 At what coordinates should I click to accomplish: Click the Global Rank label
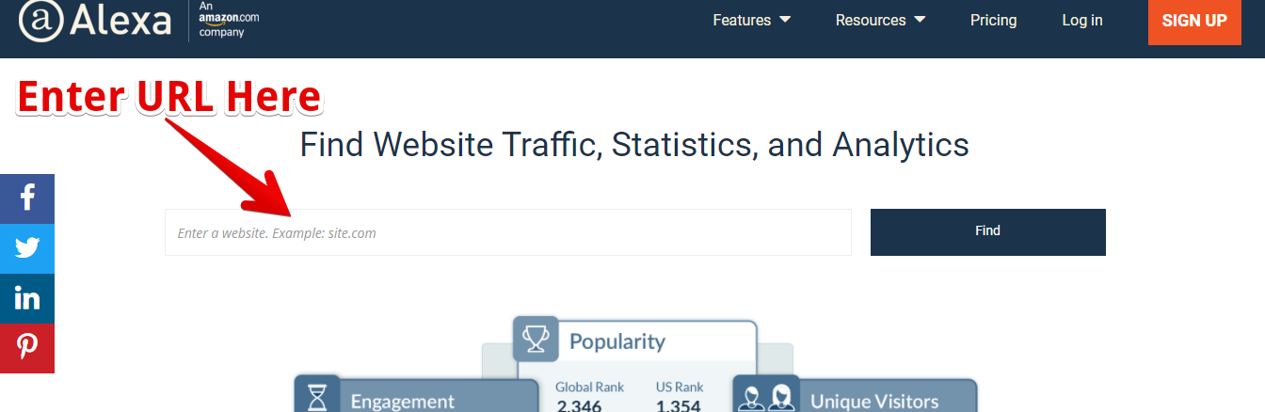[589, 388]
